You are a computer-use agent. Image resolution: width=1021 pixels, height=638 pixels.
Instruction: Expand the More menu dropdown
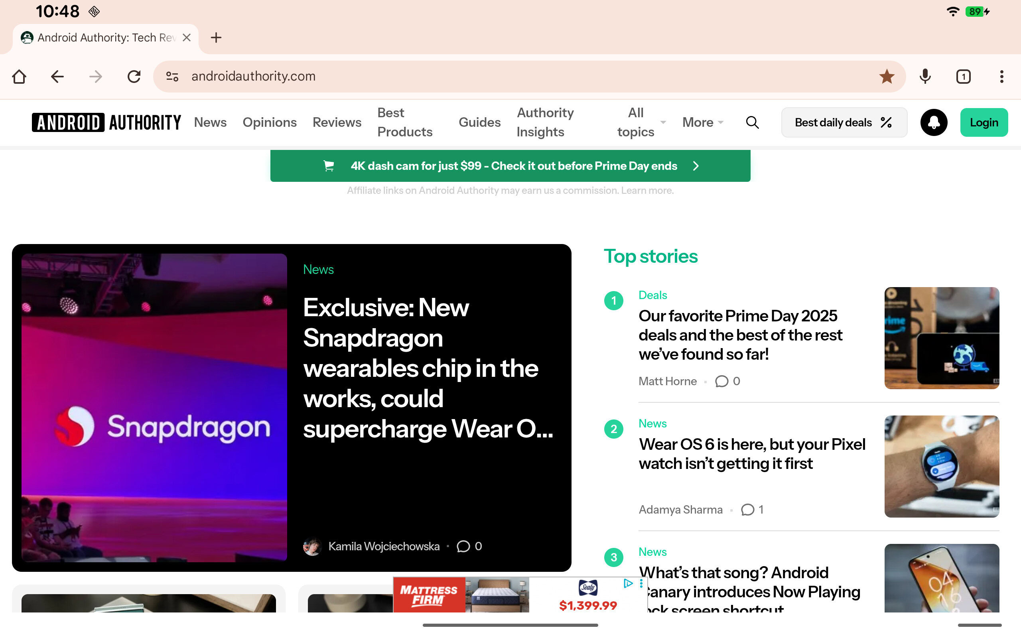click(702, 122)
